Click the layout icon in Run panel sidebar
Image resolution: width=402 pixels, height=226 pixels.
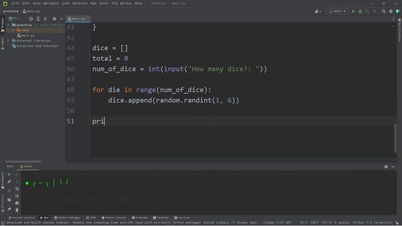[9, 200]
